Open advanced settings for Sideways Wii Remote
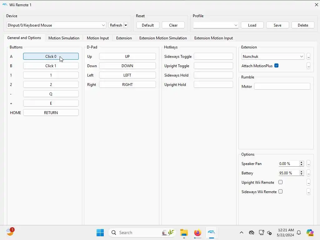Screen dimensions: 320x240 click(x=308, y=192)
